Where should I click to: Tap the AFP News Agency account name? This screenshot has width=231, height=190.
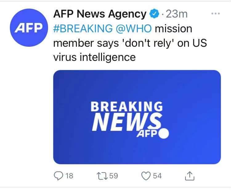click(100, 14)
